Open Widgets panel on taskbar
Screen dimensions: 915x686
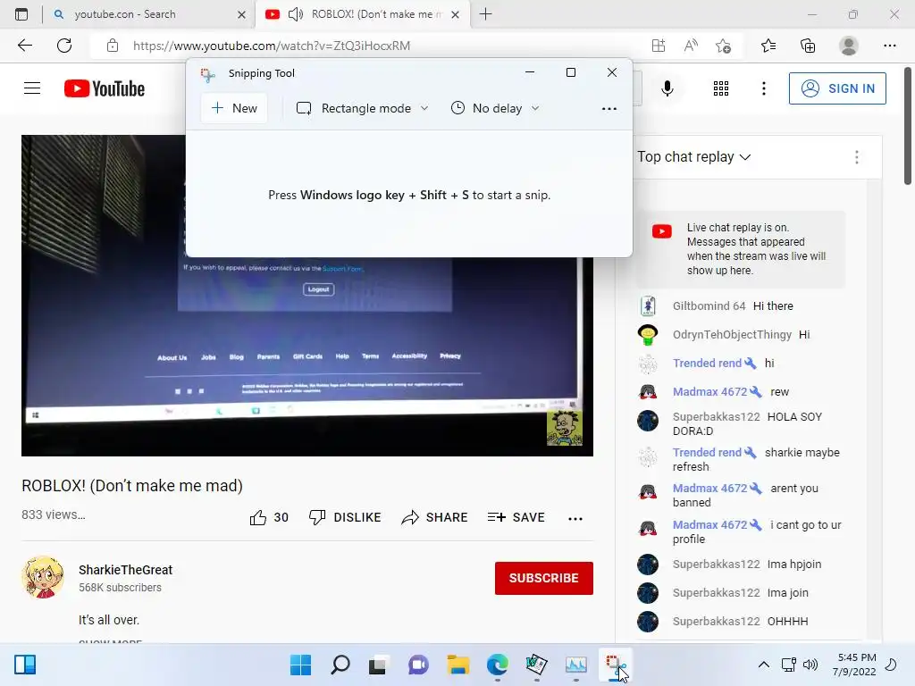pos(25,665)
